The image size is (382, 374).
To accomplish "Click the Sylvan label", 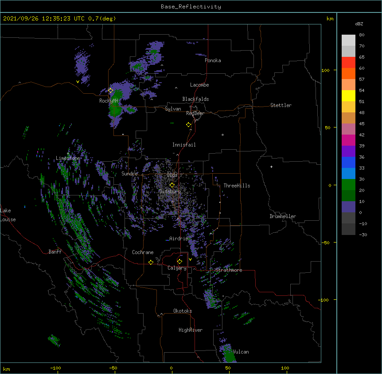I will pyautogui.click(x=173, y=109).
